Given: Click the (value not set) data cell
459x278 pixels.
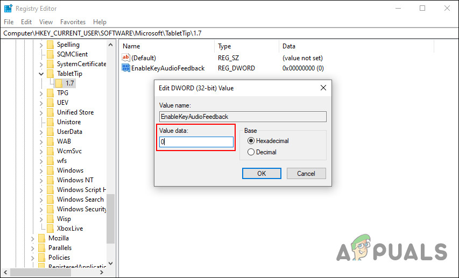Looking at the screenshot, I should 302,58.
